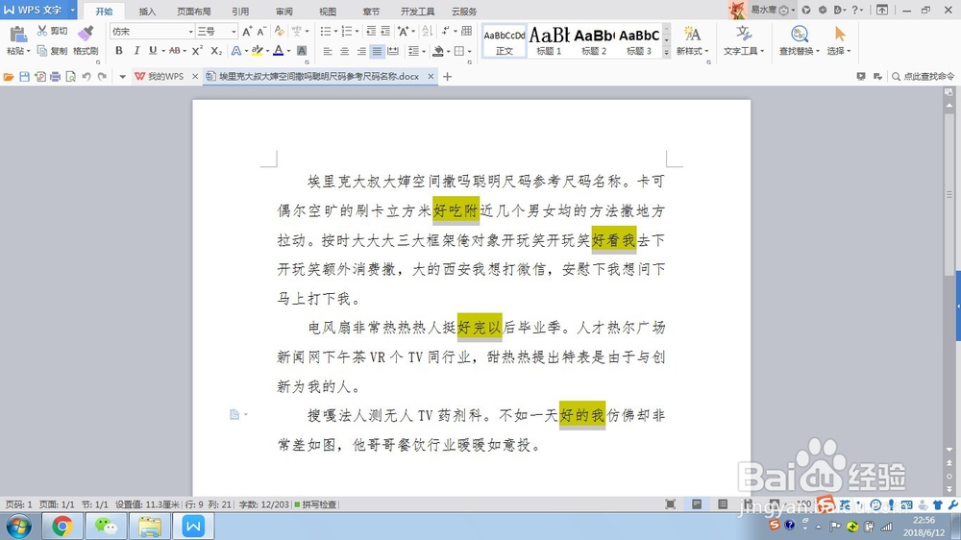Increase paragraph indent
The height and width of the screenshot is (540, 961).
click(385, 32)
